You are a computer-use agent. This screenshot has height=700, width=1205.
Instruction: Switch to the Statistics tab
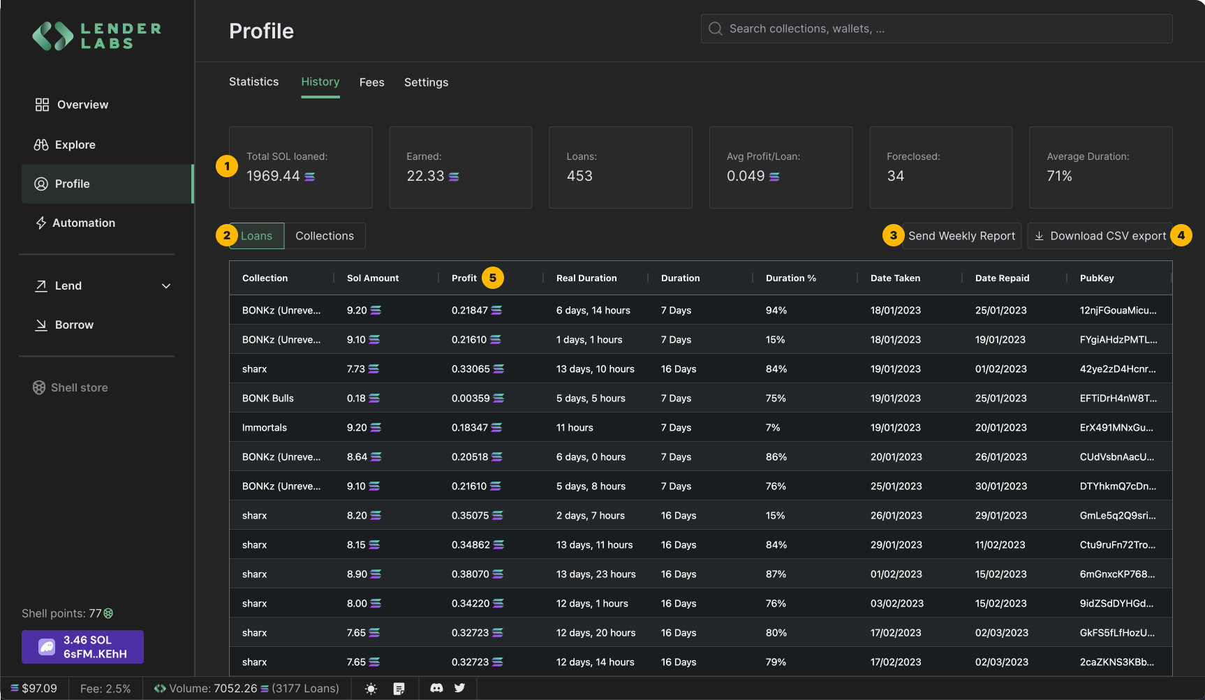point(253,82)
